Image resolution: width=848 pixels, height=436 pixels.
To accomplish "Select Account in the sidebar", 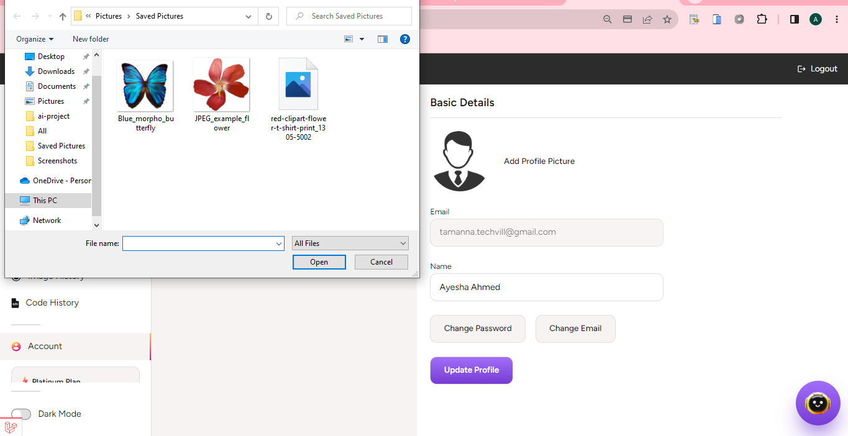I will point(45,347).
